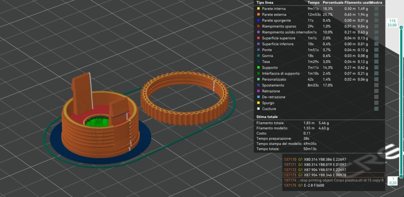
Task: Select the Riempimento solido interno label
Action: click(x=285, y=32)
